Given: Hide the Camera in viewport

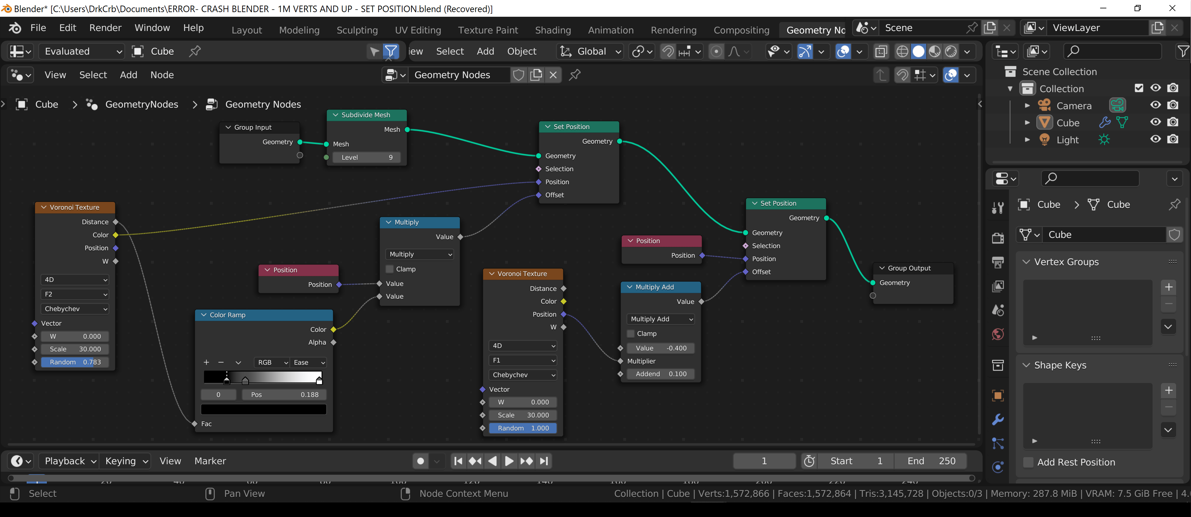Looking at the screenshot, I should coord(1155,105).
